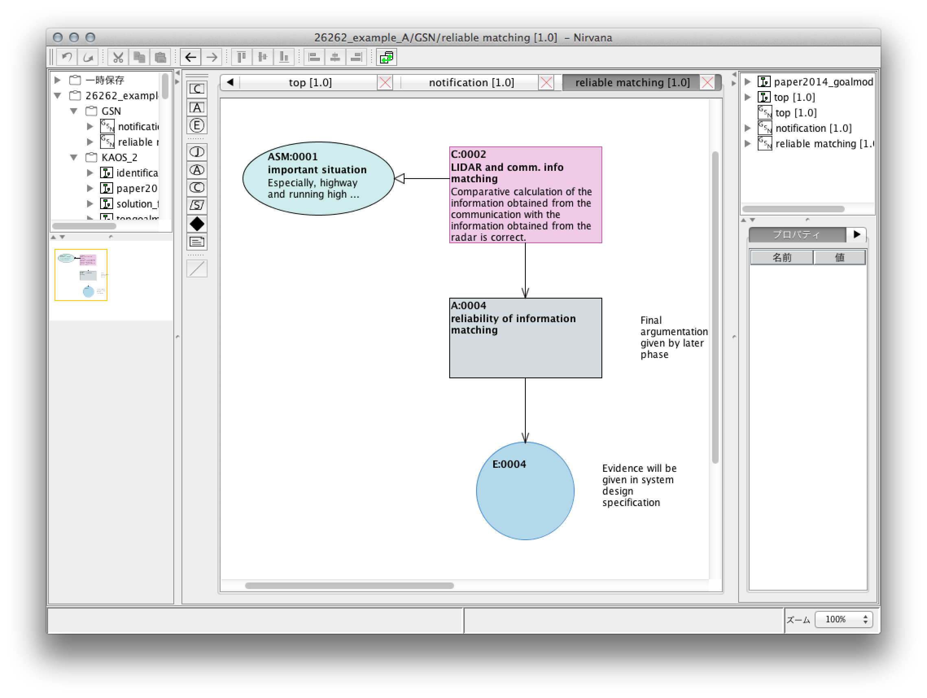Collapse the GSN folder in tree
The width and height of the screenshot is (927, 698).
click(74, 111)
